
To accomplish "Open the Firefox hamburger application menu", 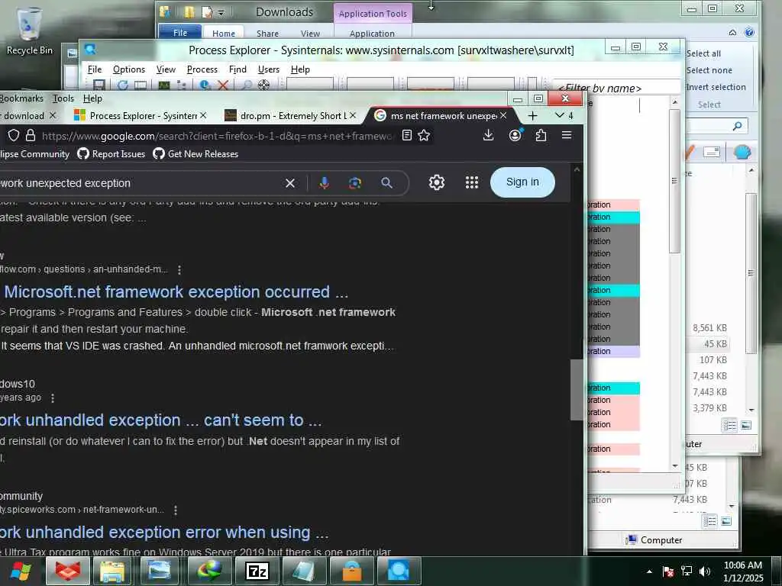I will tap(567, 135).
